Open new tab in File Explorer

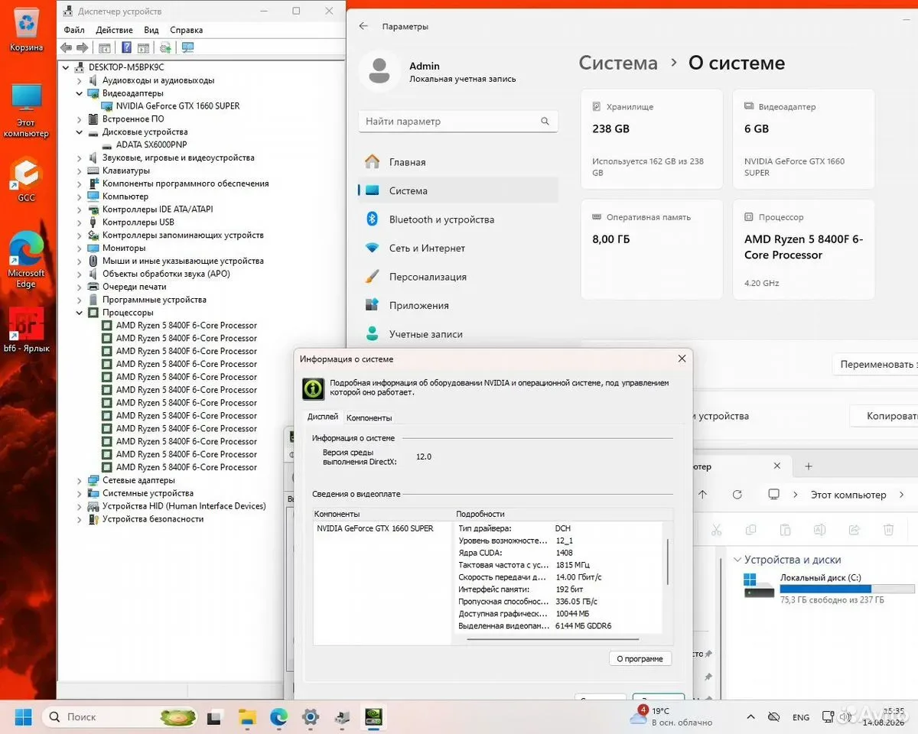pyautogui.click(x=809, y=466)
